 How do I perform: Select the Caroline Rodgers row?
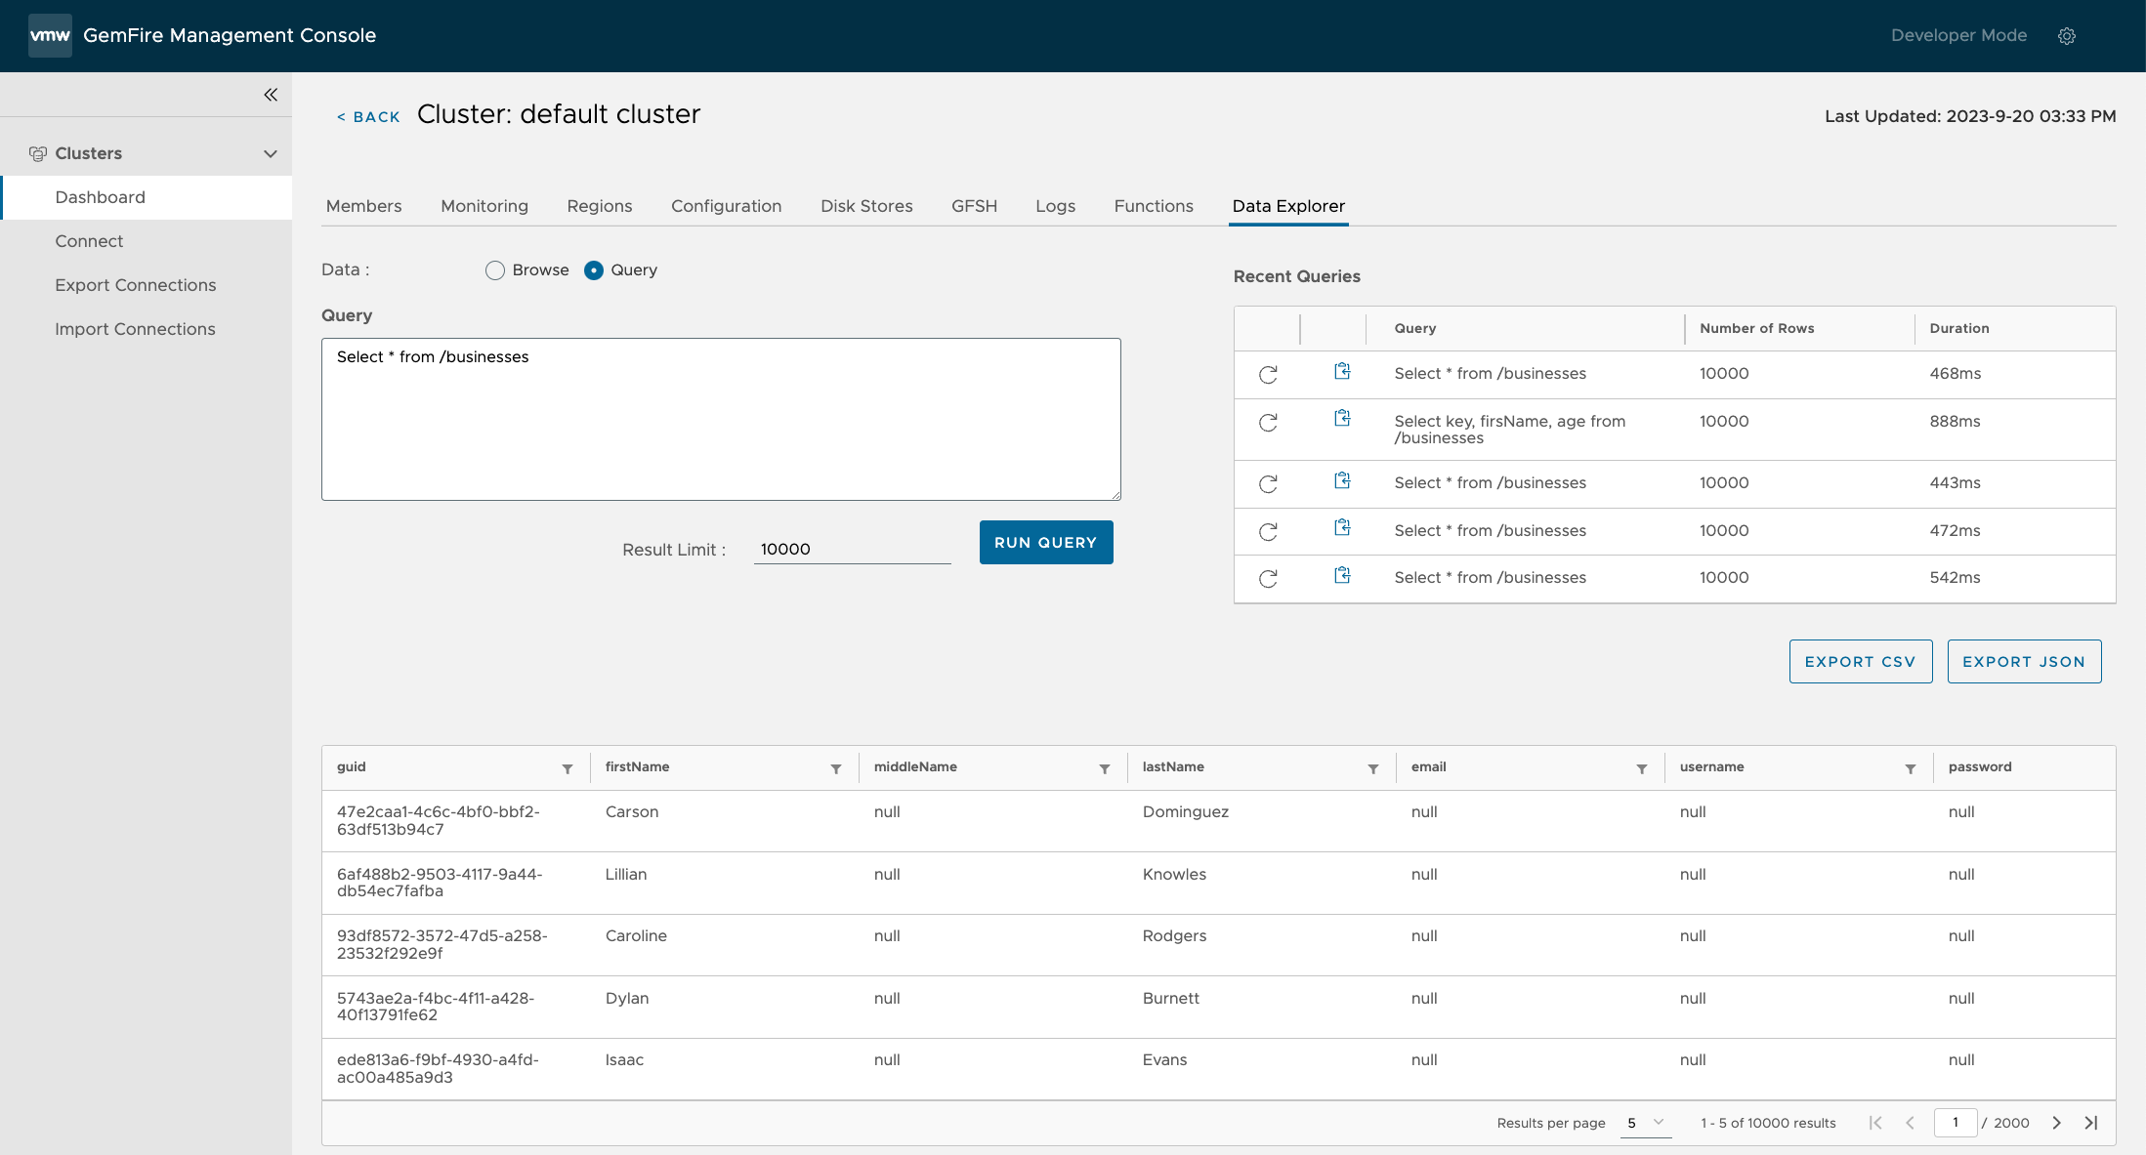coord(1218,945)
